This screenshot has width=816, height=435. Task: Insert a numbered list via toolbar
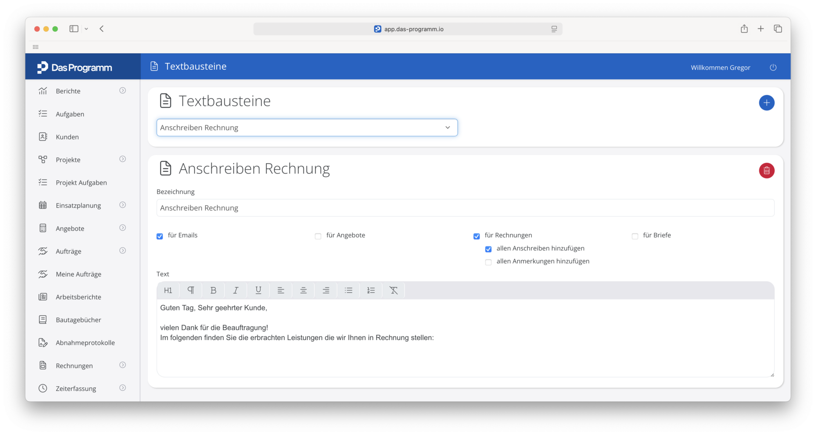click(x=371, y=290)
